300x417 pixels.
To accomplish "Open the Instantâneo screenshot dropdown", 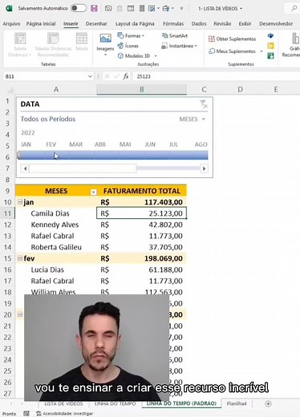I will (x=179, y=46).
